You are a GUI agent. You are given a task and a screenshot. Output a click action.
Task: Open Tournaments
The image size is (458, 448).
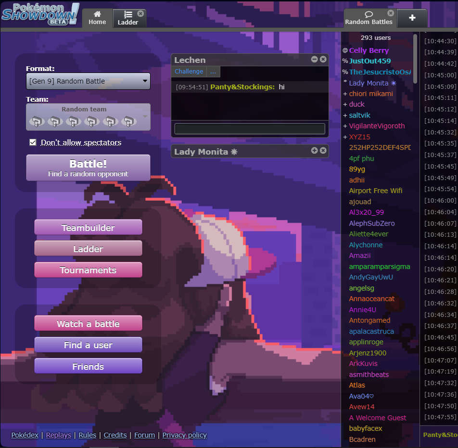coord(88,270)
